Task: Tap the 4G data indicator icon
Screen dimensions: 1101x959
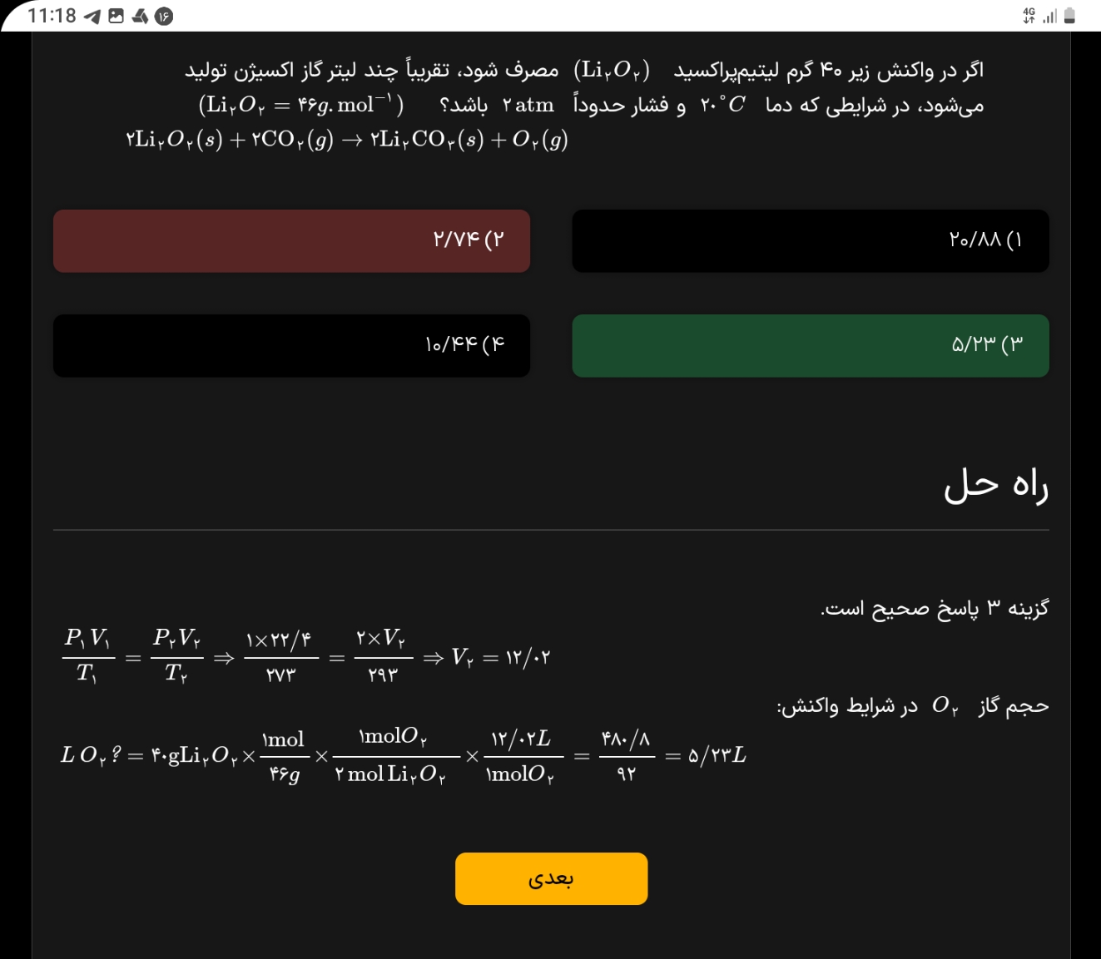Action: (1029, 16)
